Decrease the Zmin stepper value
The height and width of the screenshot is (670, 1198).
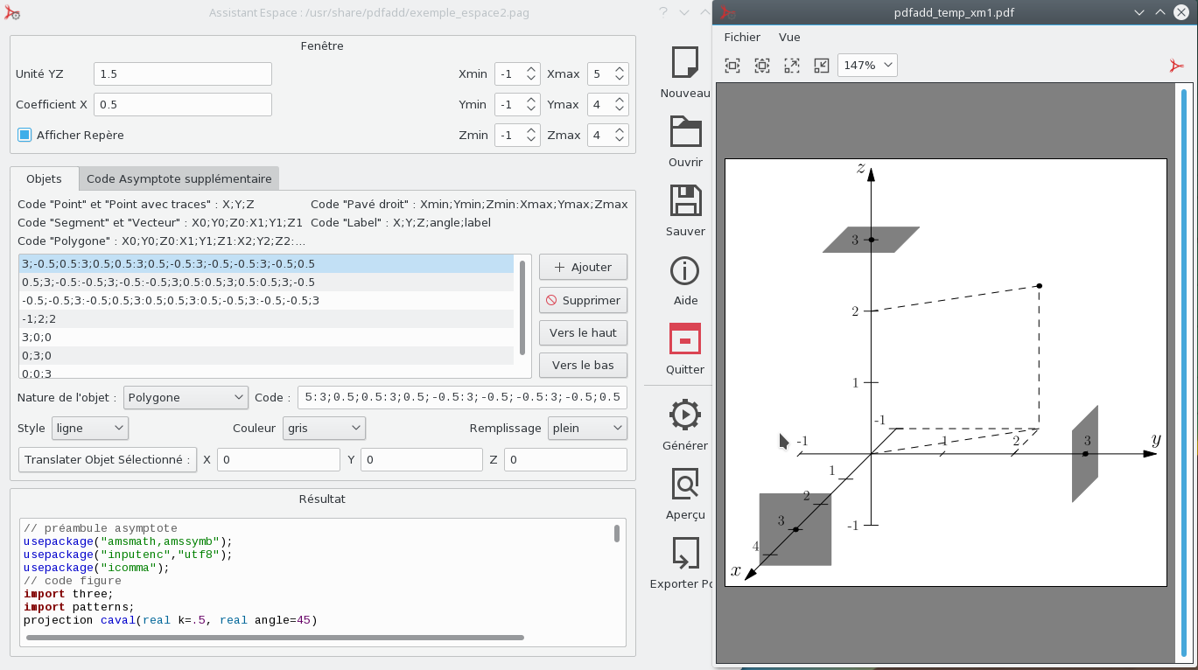[x=531, y=140]
